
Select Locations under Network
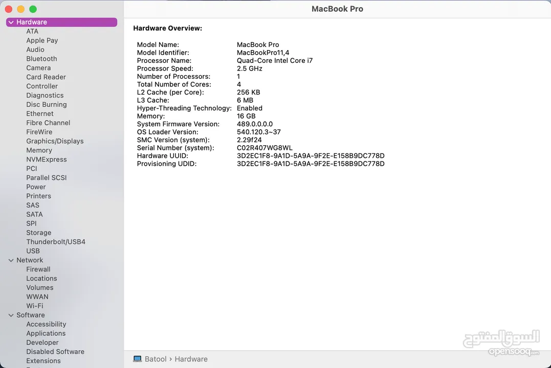pos(41,278)
